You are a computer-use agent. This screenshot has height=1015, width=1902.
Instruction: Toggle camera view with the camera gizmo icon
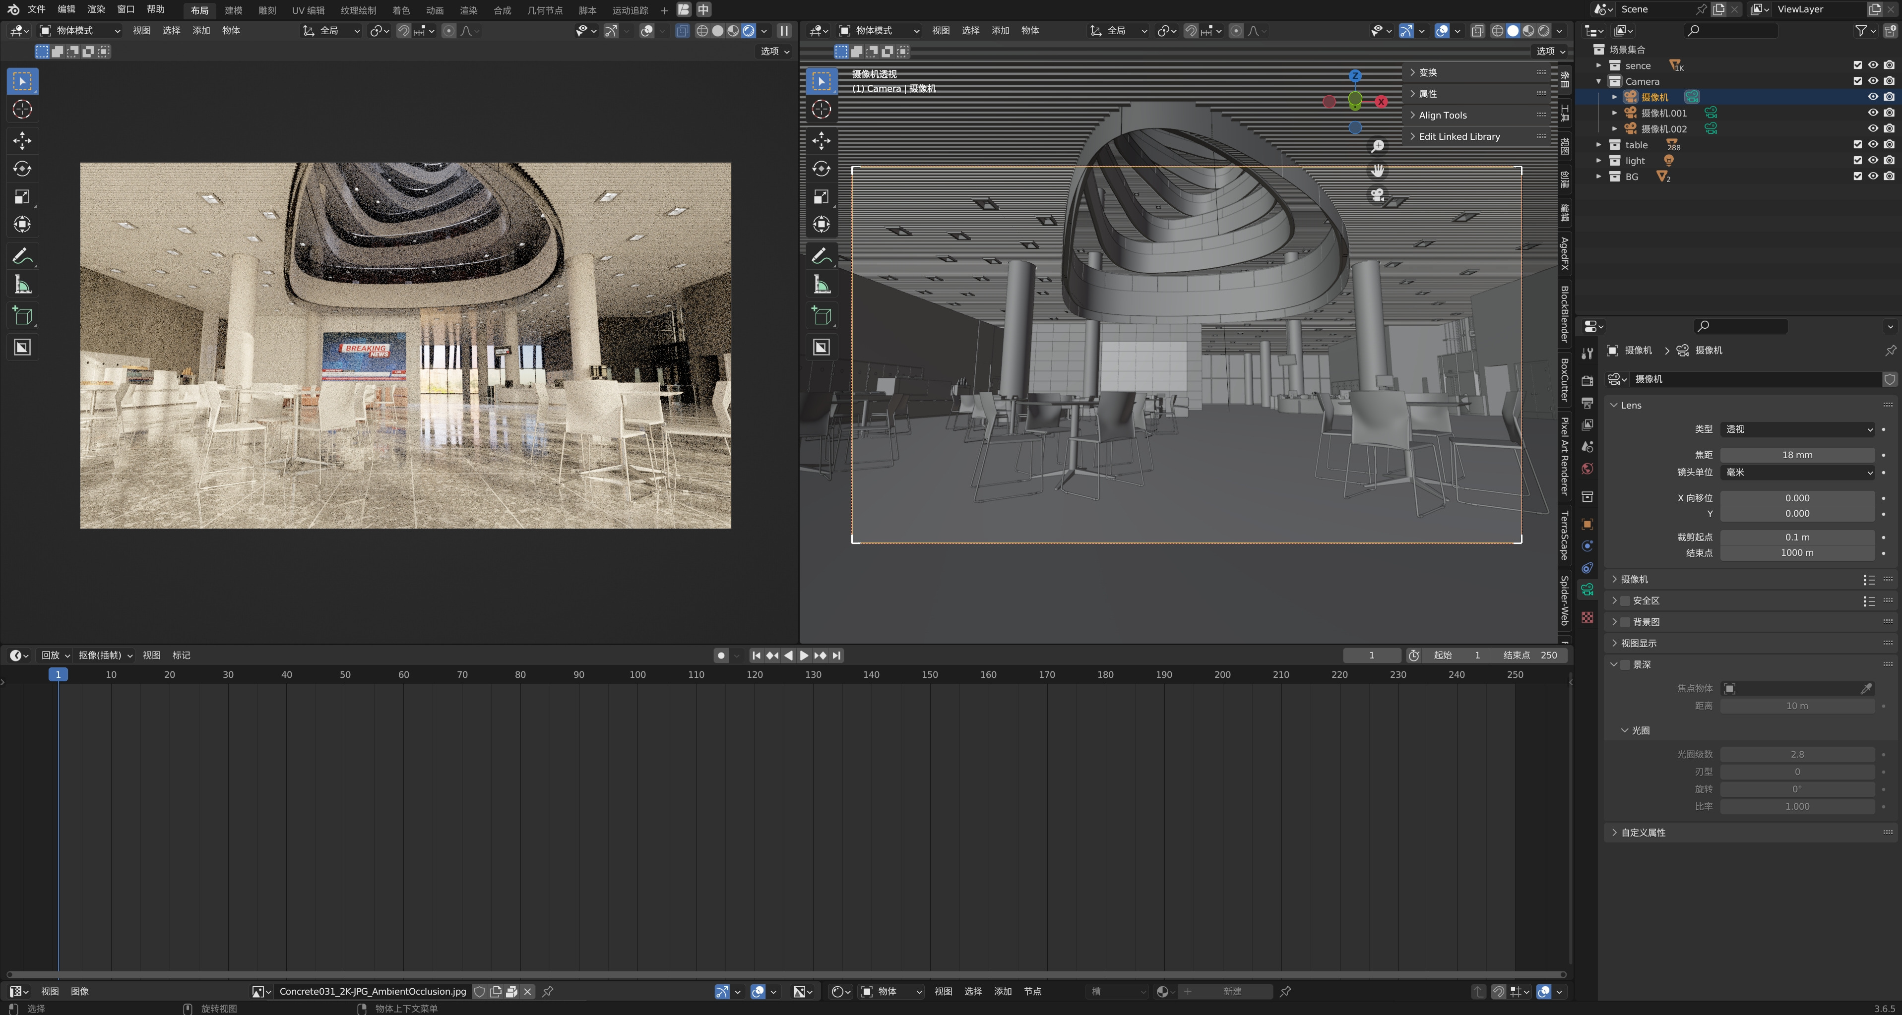(1377, 195)
